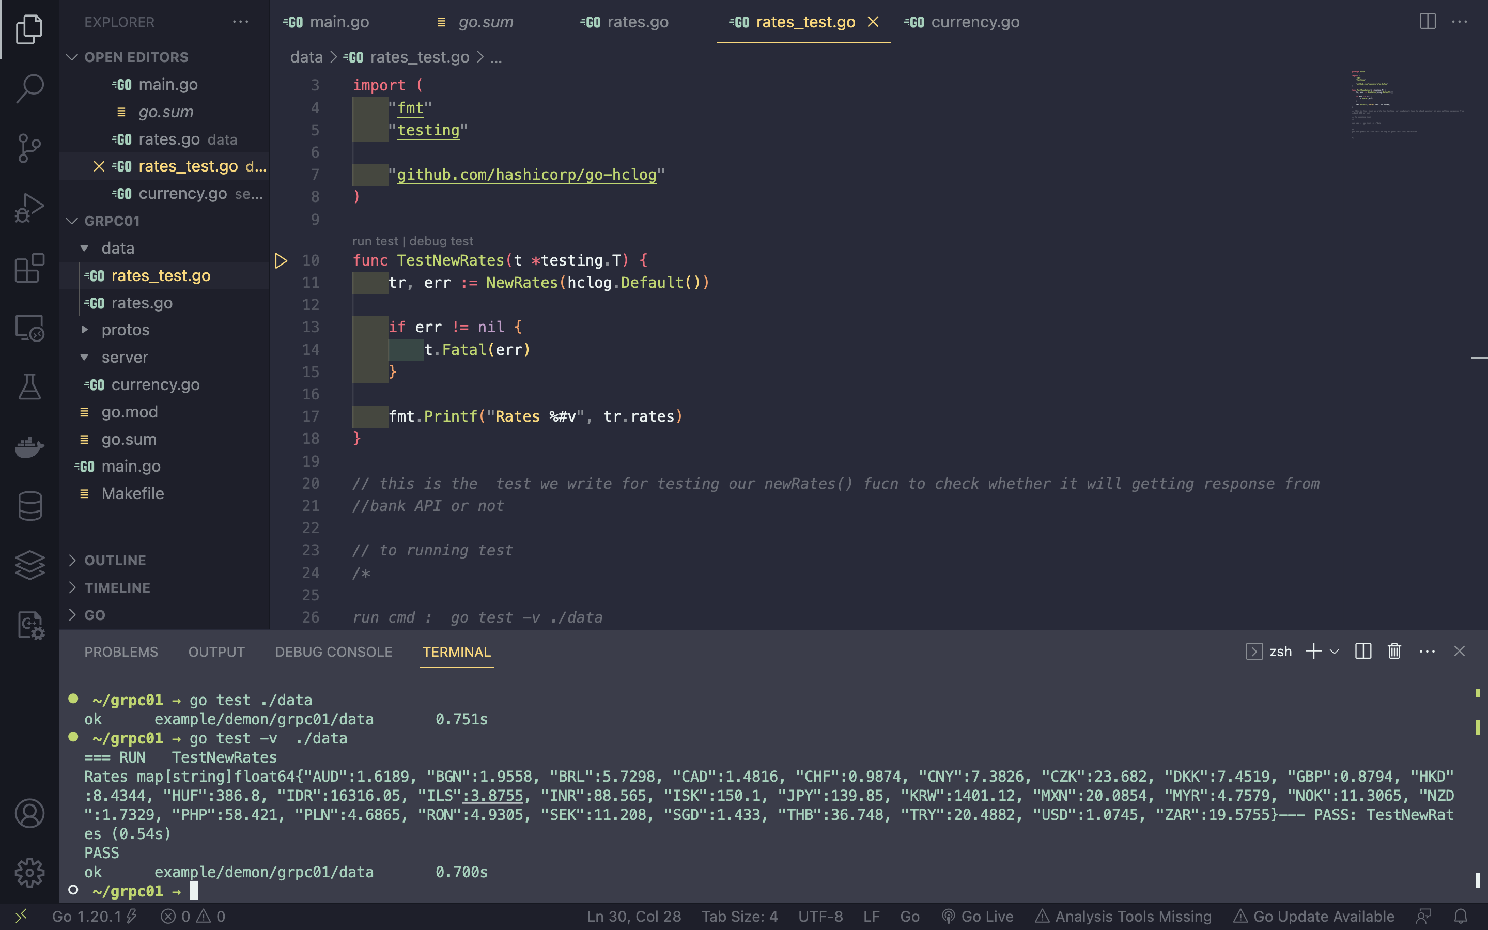Open the Docker extension panel
The height and width of the screenshot is (930, 1488).
[29, 447]
